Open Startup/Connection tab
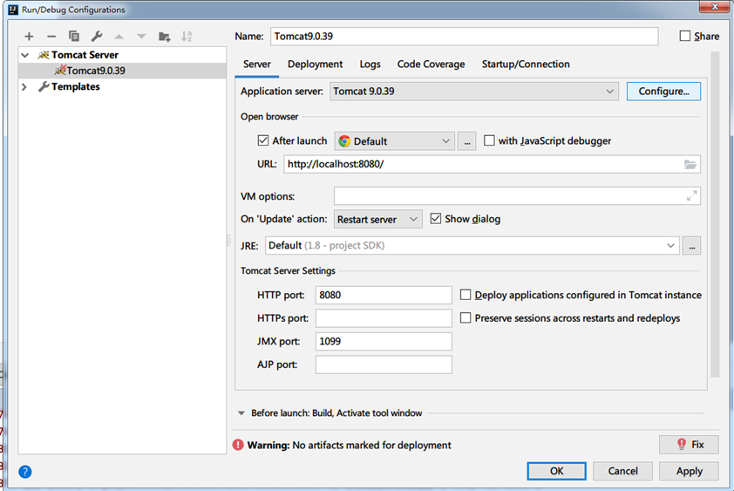 (x=526, y=65)
